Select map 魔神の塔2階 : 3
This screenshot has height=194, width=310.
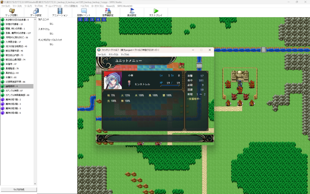coord(17,104)
